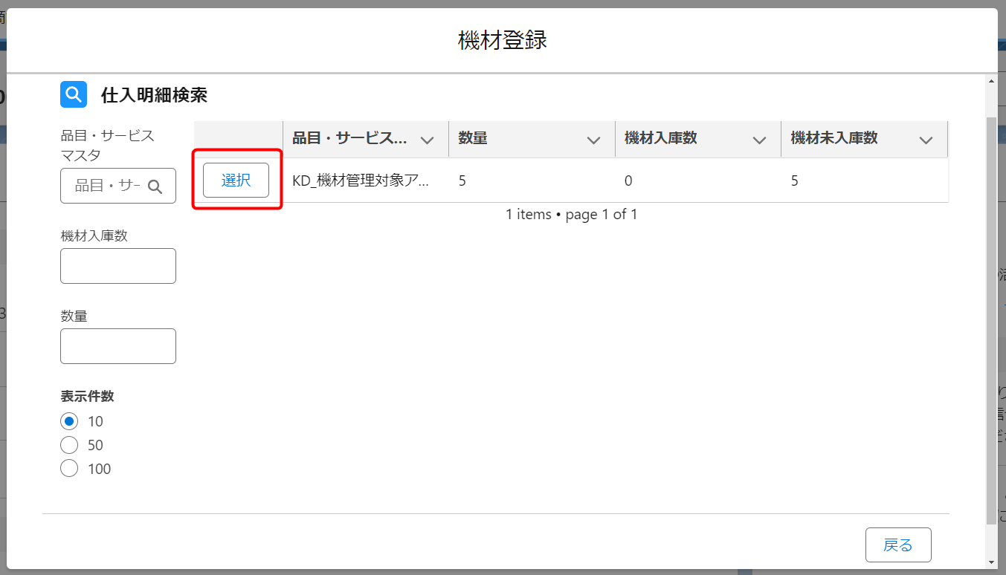
Task: Open 品目・サービス column dropdown chevron
Action: point(427,140)
